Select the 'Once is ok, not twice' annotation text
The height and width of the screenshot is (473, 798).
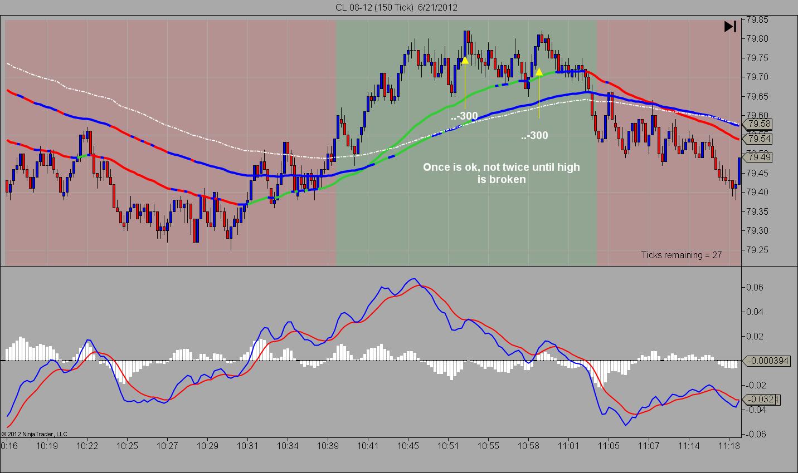501,173
